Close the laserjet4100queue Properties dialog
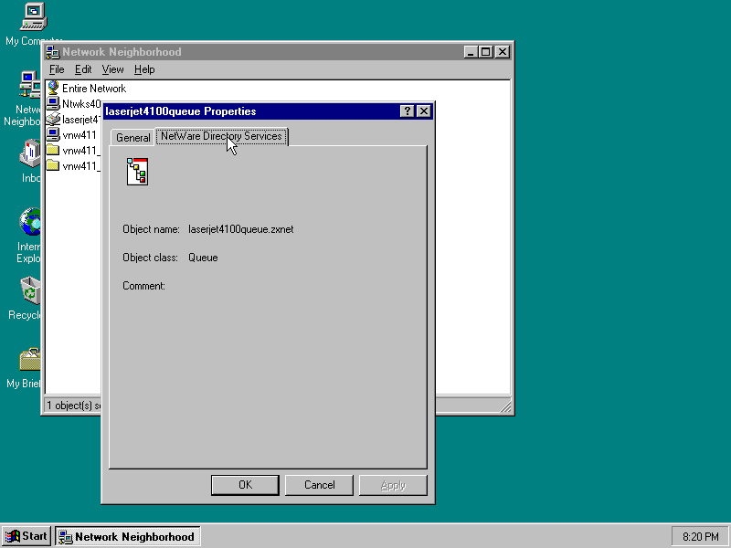The height and width of the screenshot is (548, 731). tap(424, 111)
